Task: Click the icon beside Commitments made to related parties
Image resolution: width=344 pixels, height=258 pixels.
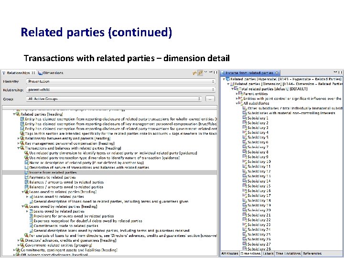Action: pyautogui.click(x=31, y=226)
